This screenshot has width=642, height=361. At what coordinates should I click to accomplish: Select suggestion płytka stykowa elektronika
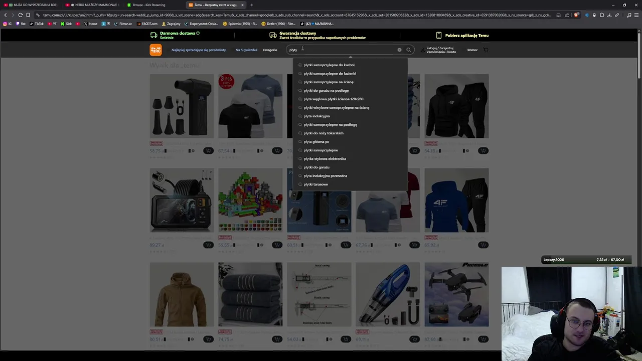pos(350,158)
